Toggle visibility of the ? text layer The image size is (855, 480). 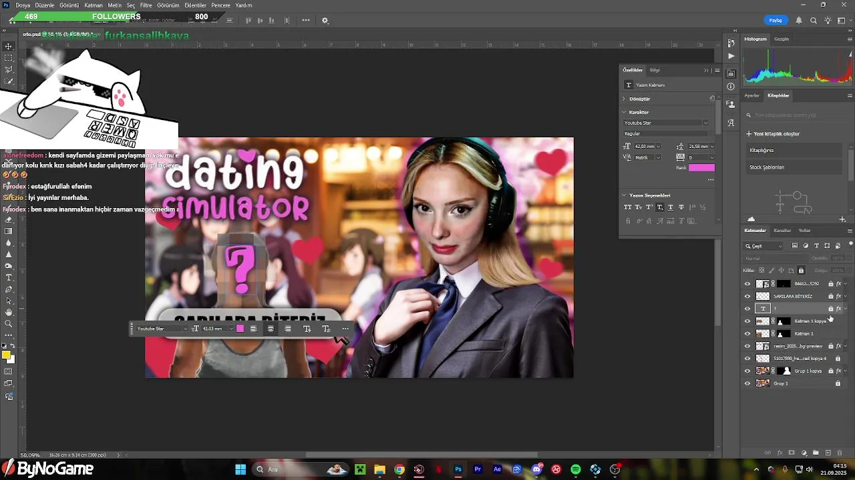coord(747,309)
